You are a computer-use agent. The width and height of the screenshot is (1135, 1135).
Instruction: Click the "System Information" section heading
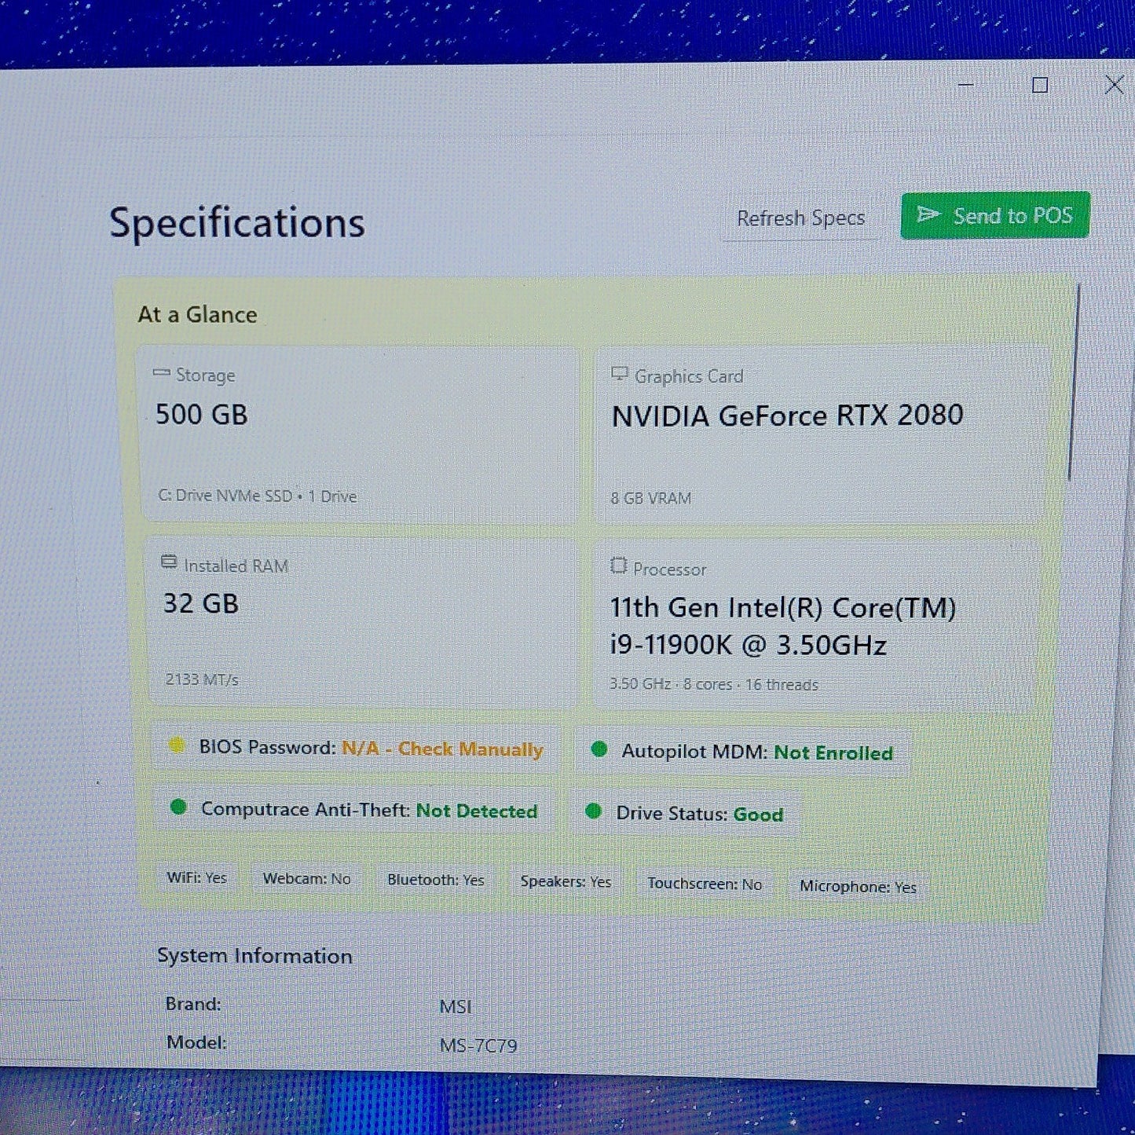[254, 956]
